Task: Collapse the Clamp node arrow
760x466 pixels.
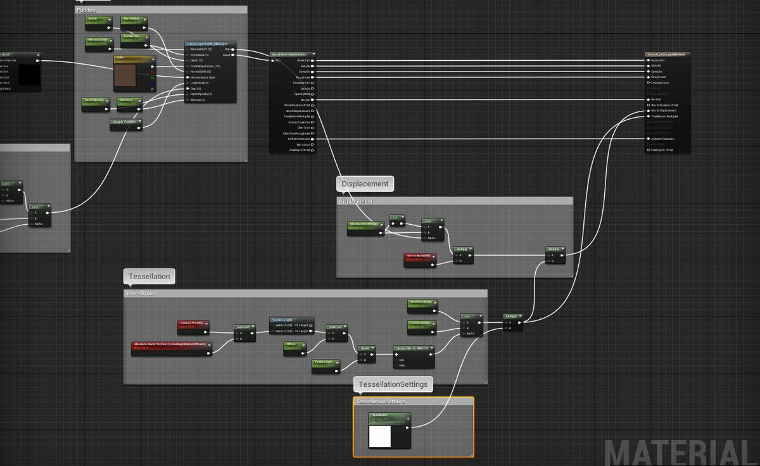Action: click(x=431, y=348)
